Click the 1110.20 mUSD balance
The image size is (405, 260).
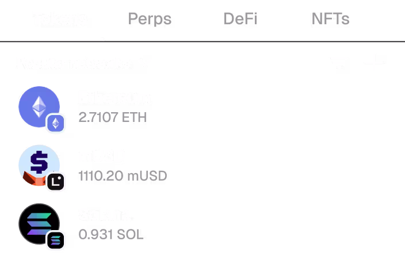[123, 176]
